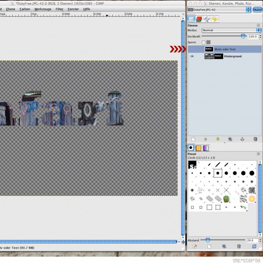Open the Farben menu
The width and height of the screenshot is (263, 263).
[x=25, y=9]
